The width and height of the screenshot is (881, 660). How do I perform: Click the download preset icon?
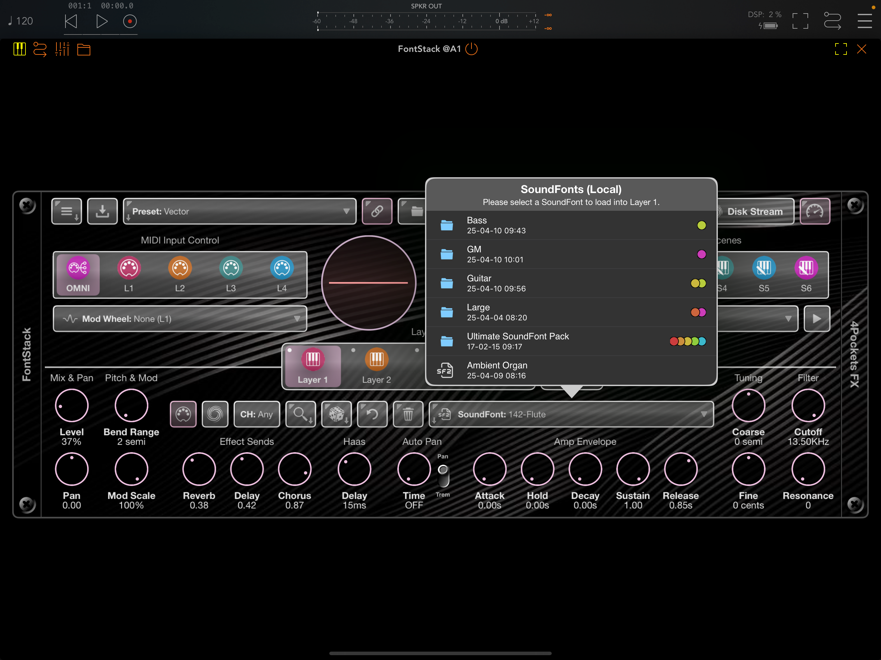[x=102, y=211]
